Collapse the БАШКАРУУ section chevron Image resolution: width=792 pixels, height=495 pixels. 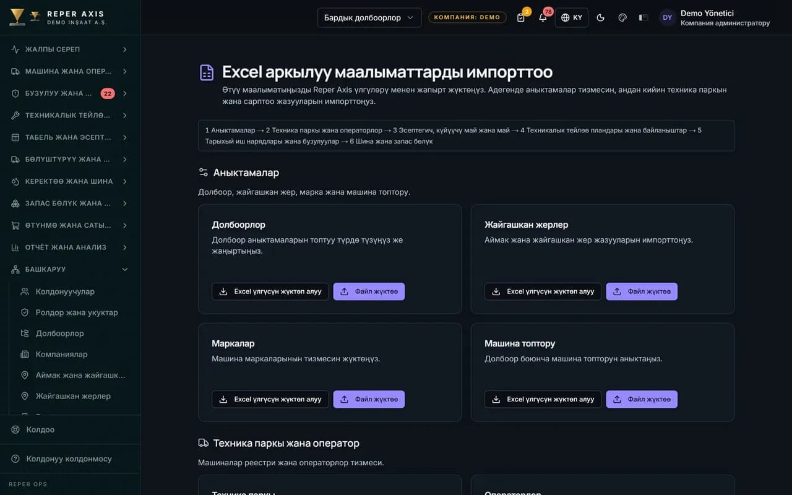point(124,269)
